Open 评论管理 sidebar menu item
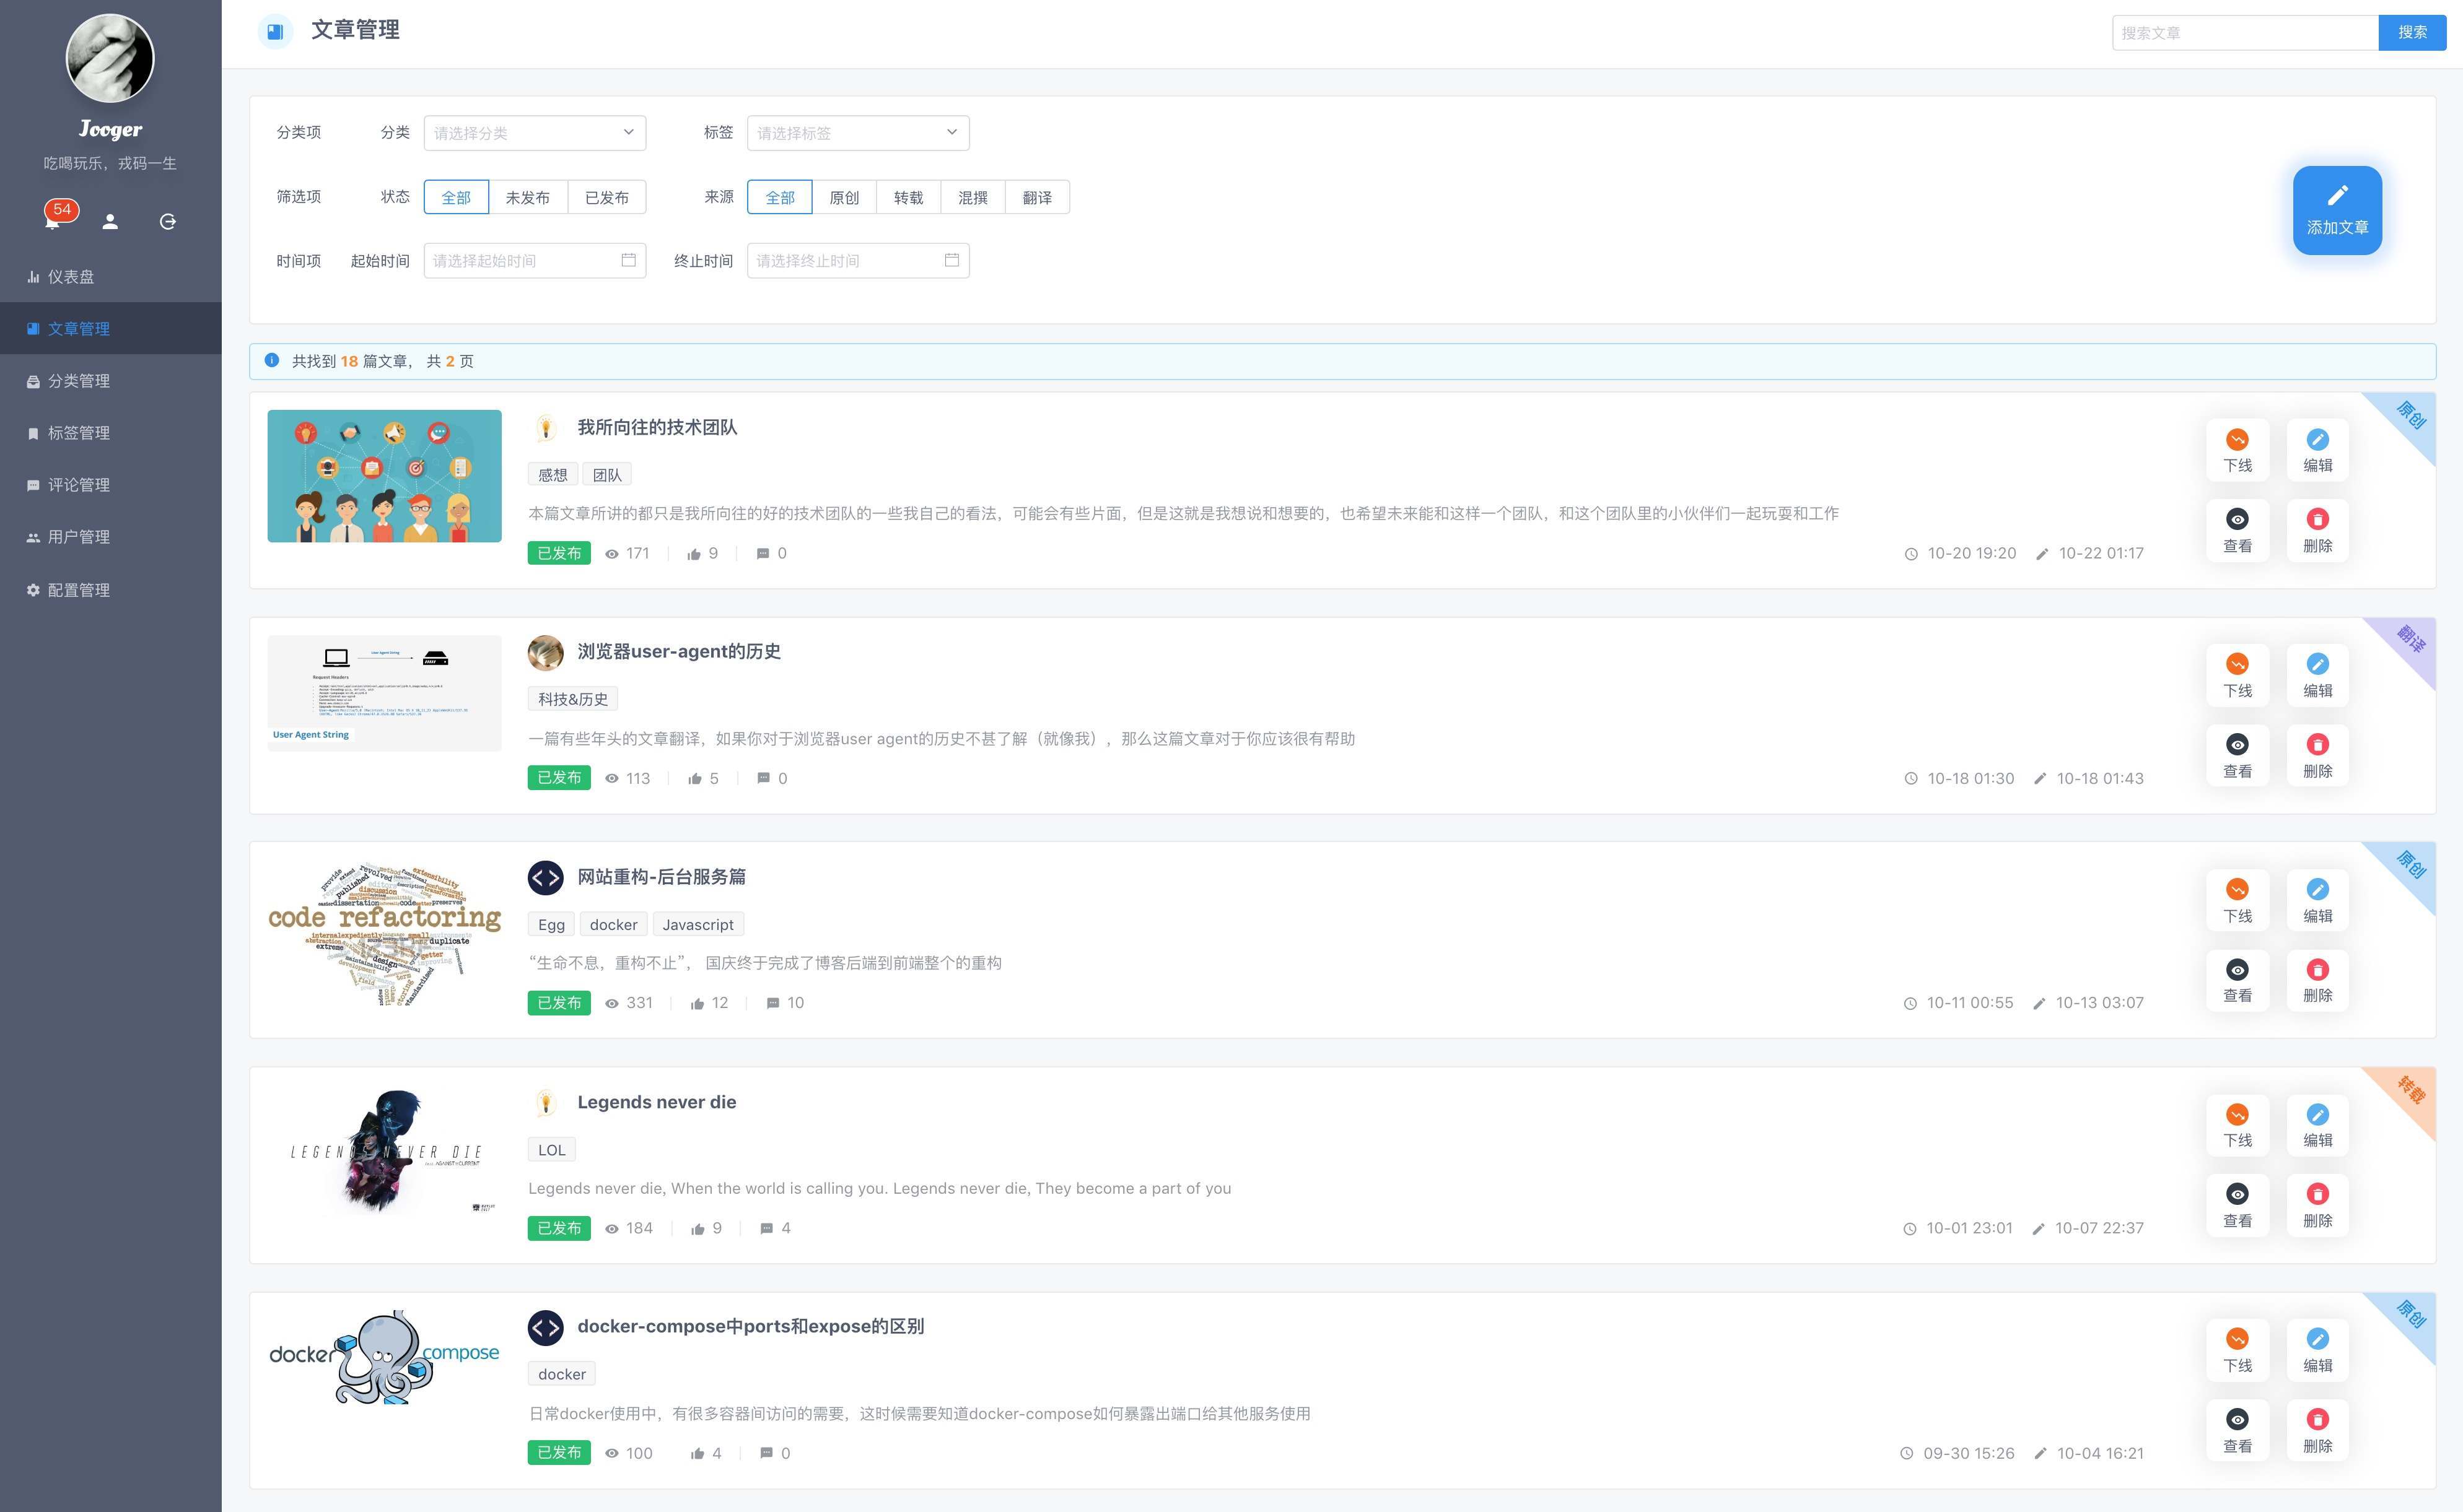Viewport: 2463px width, 1512px height. (x=78, y=485)
